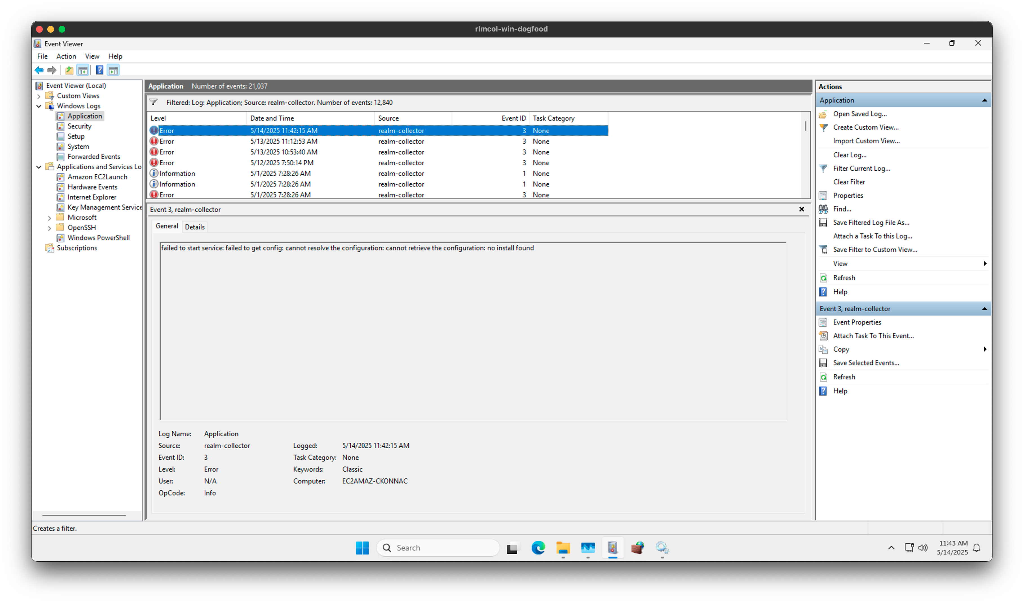Click the console tree horizontal scrollbar
1024x603 pixels.
pyautogui.click(x=84, y=515)
